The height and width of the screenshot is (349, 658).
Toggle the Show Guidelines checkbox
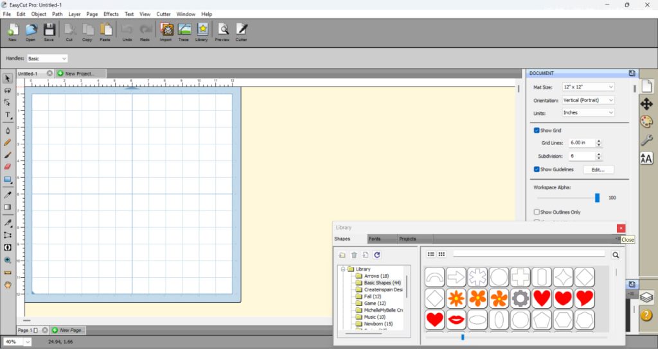[x=537, y=169]
